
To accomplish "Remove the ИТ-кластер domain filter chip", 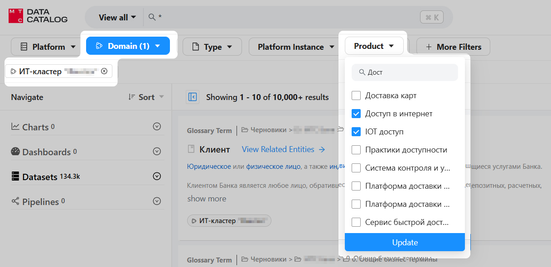I will [104, 71].
